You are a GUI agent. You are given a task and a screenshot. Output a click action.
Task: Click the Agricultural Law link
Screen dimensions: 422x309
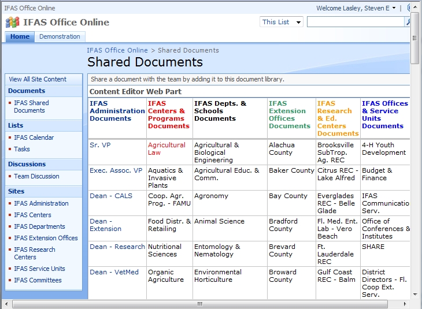(166, 148)
